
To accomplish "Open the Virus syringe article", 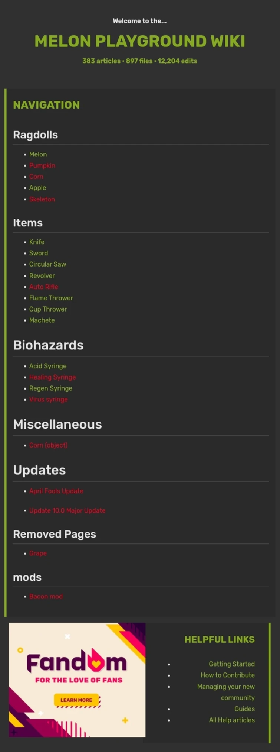I will 48,400.
